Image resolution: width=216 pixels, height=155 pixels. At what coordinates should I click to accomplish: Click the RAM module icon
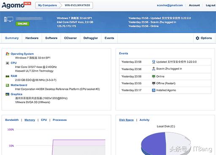pyautogui.click(x=7, y=76)
